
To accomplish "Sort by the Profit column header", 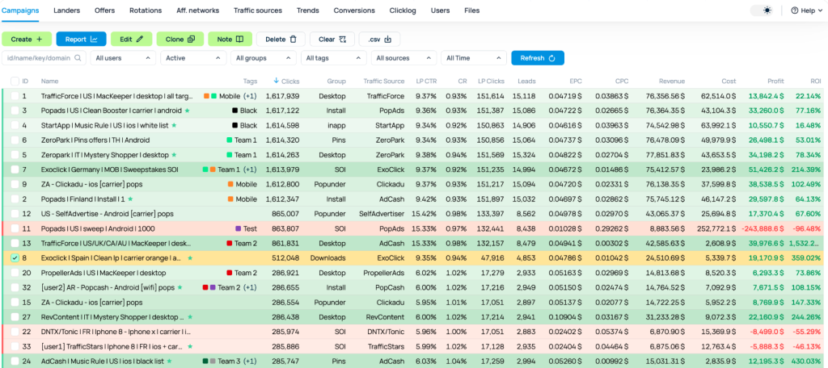I will (x=775, y=82).
